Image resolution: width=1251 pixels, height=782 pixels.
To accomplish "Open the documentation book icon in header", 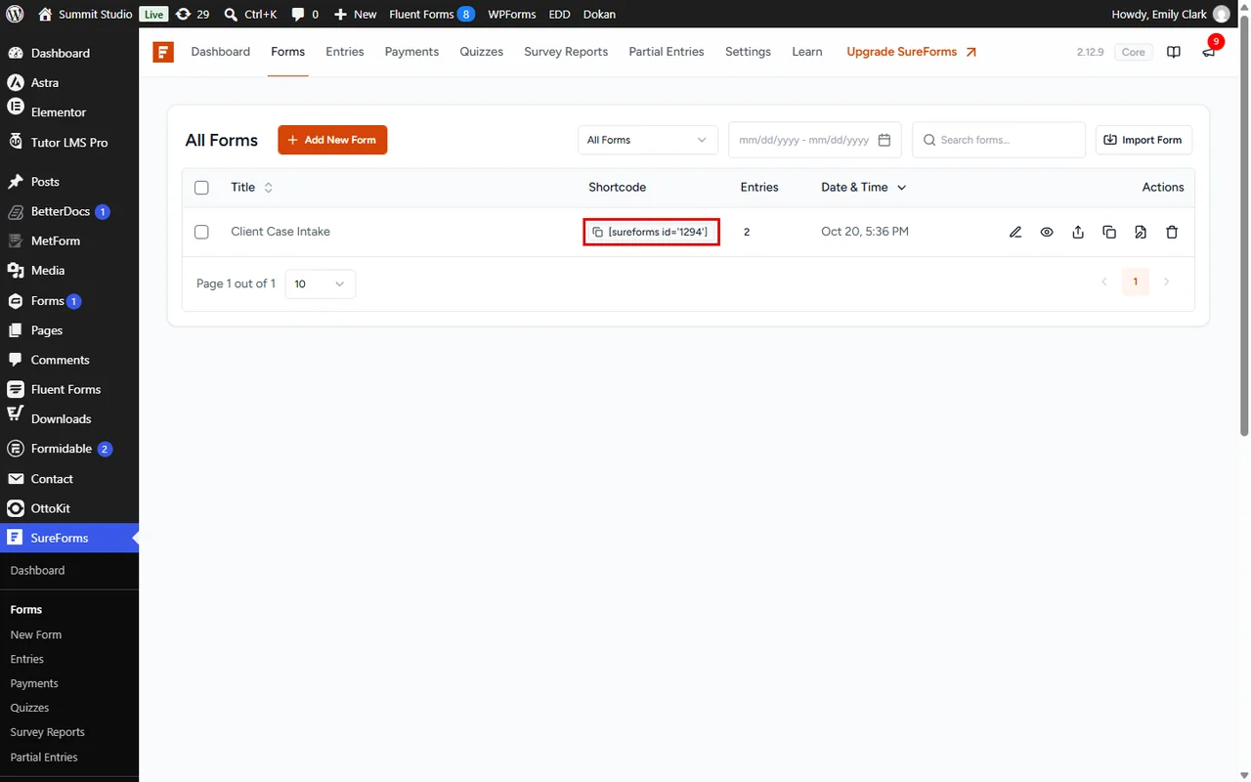I will click(1174, 52).
